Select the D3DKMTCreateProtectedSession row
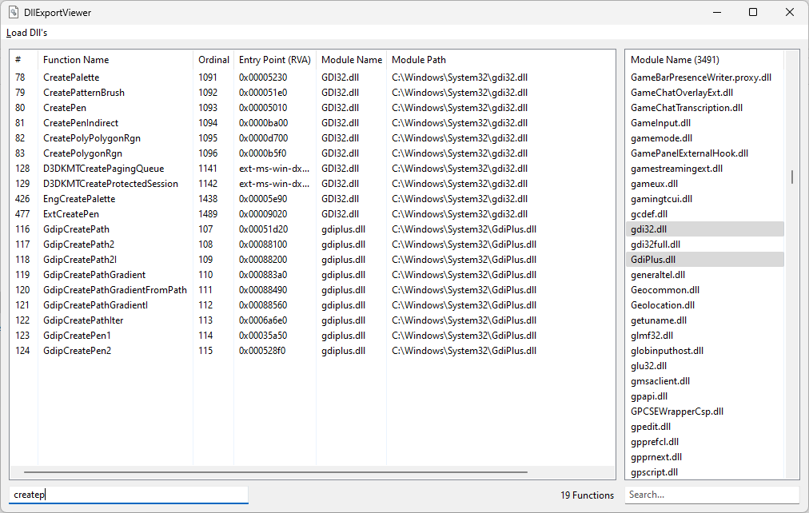The image size is (809, 513). click(312, 184)
